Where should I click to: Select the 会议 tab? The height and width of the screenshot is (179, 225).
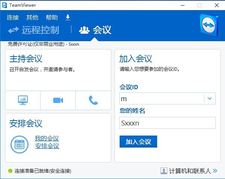pos(95,30)
